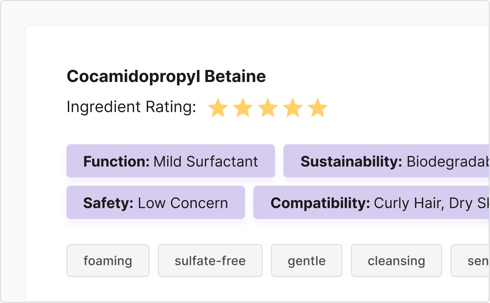
Task: Click 'Low Concern' text in the Safety badge
Action: (183, 203)
